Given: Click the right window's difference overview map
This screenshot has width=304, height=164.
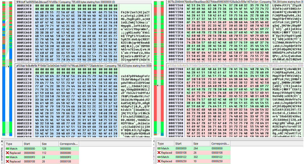Looking at the screenshot, I should point(159,68).
